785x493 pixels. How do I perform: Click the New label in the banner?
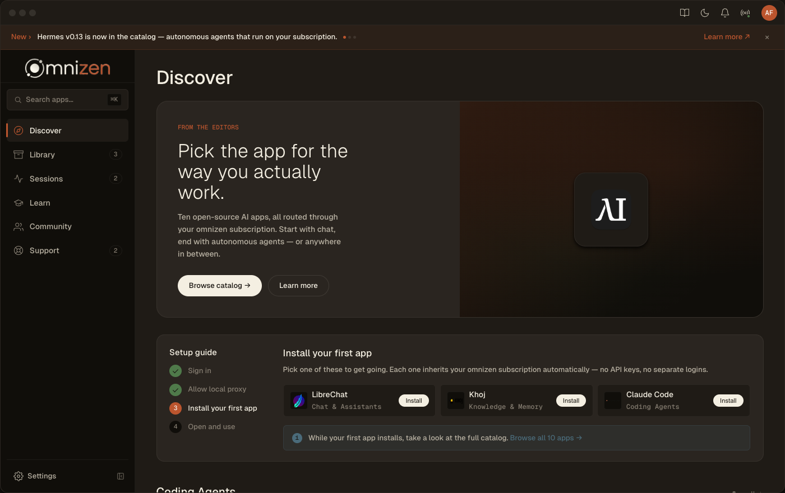pos(21,37)
